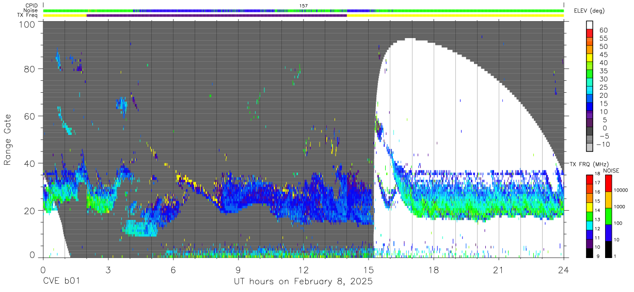The width and height of the screenshot is (634, 292).
Task: Click the Range Gate axis title
Action: 8,140
